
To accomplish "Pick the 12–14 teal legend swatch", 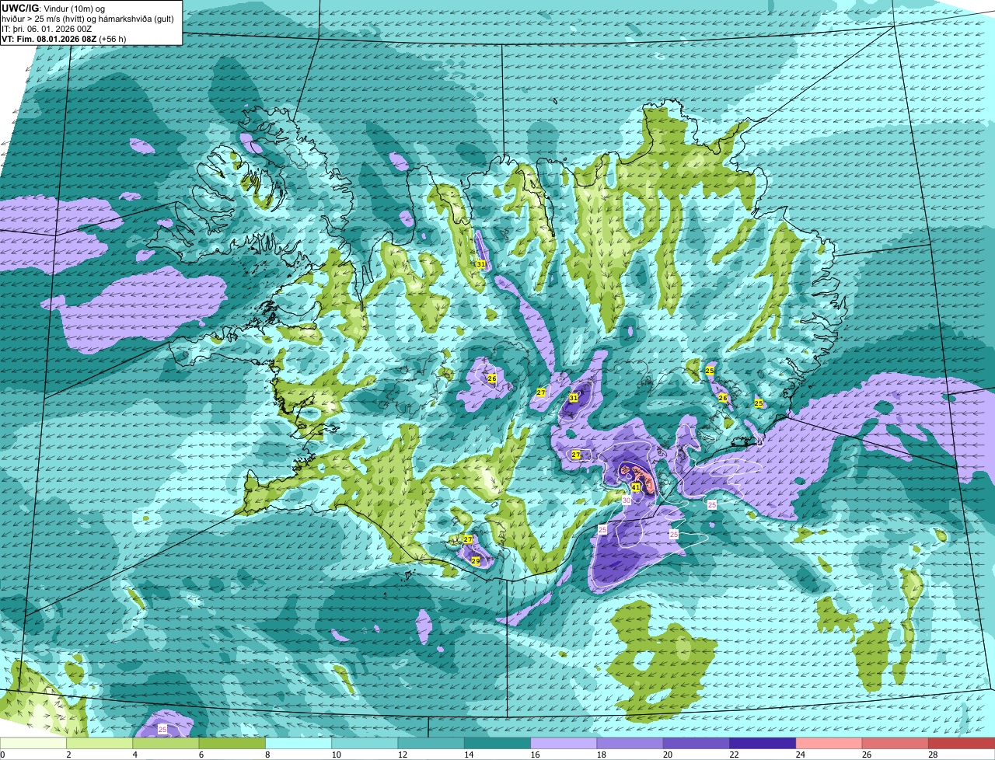I will point(433,743).
